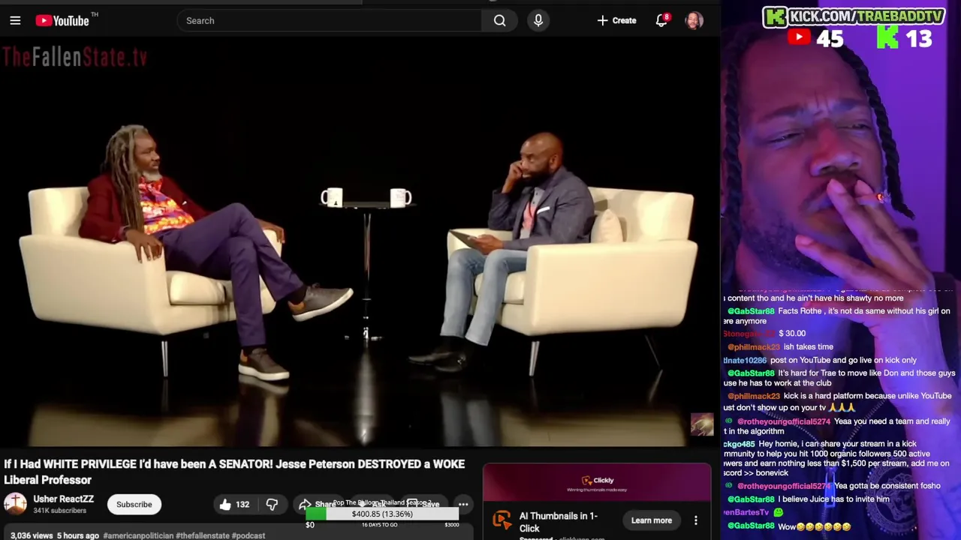Click the donation goal progress bar
The height and width of the screenshot is (540, 961).
point(382,514)
